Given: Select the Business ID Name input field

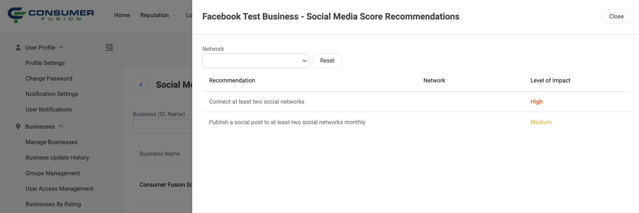Looking at the screenshot, I should 163,126.
